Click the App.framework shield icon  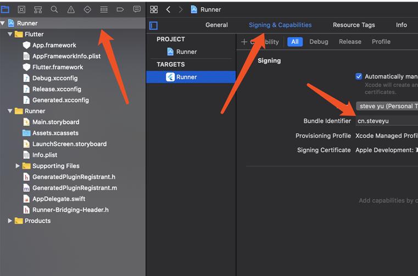[x=26, y=45]
